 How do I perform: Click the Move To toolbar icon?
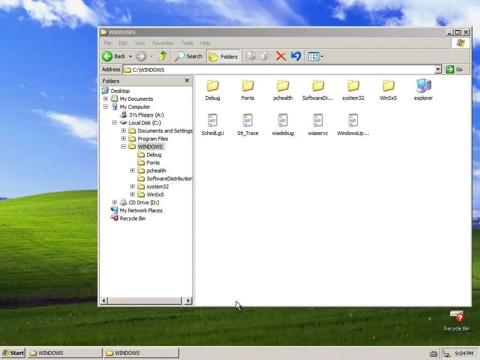251,56
